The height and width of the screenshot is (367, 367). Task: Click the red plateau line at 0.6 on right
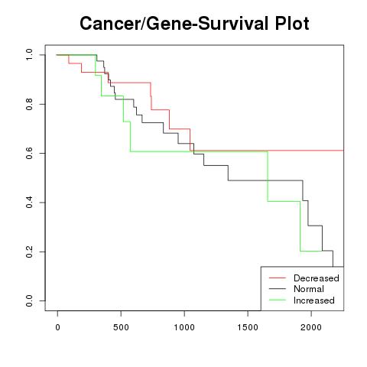click(x=306, y=151)
